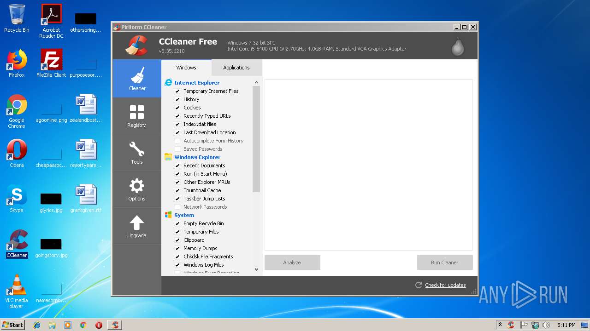
Task: Select the Taskbar Jump Lists item
Action: point(204,199)
